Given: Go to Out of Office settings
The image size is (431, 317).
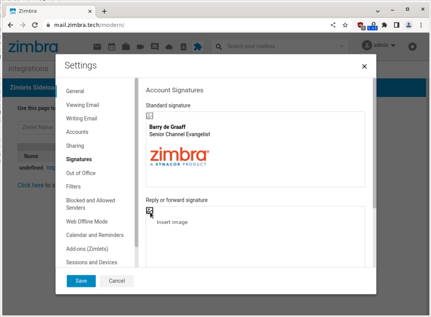Looking at the screenshot, I should (x=81, y=173).
